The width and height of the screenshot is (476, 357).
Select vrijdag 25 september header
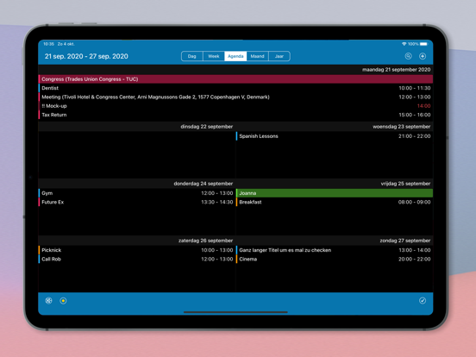(x=405, y=184)
